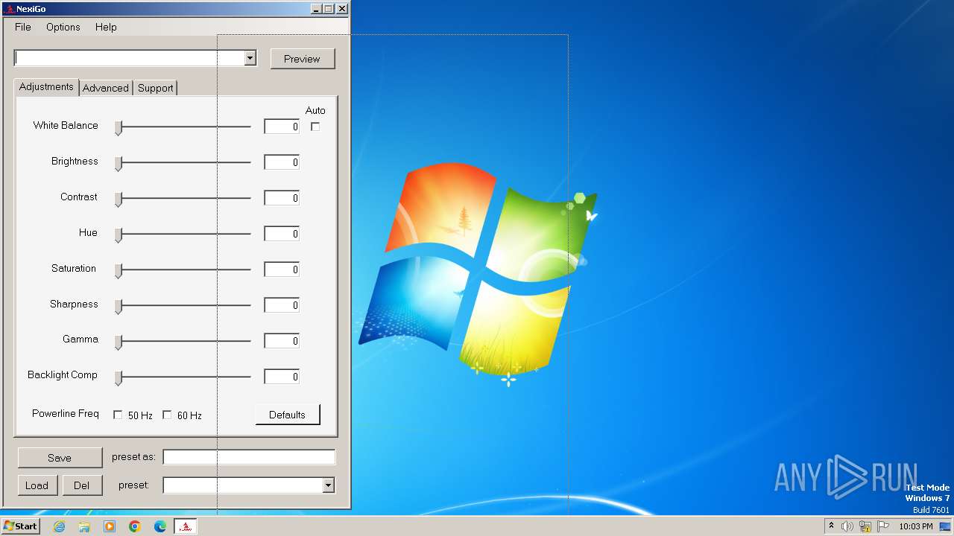The image size is (954, 536).
Task: Open the Help menu
Action: point(106,27)
